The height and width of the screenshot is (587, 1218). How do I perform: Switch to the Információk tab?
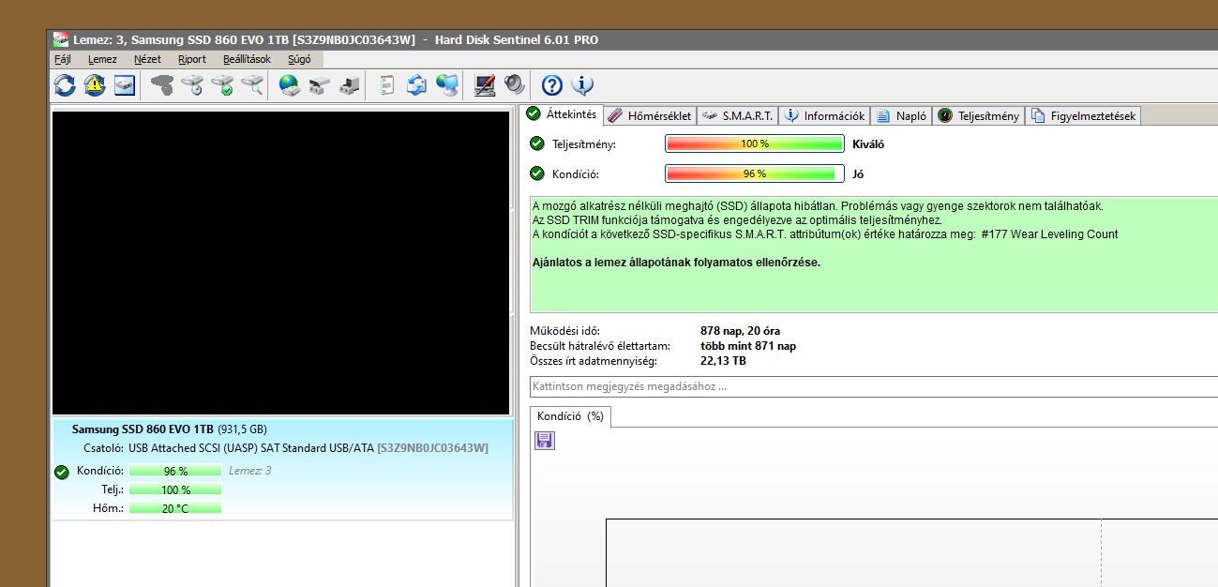click(x=825, y=116)
